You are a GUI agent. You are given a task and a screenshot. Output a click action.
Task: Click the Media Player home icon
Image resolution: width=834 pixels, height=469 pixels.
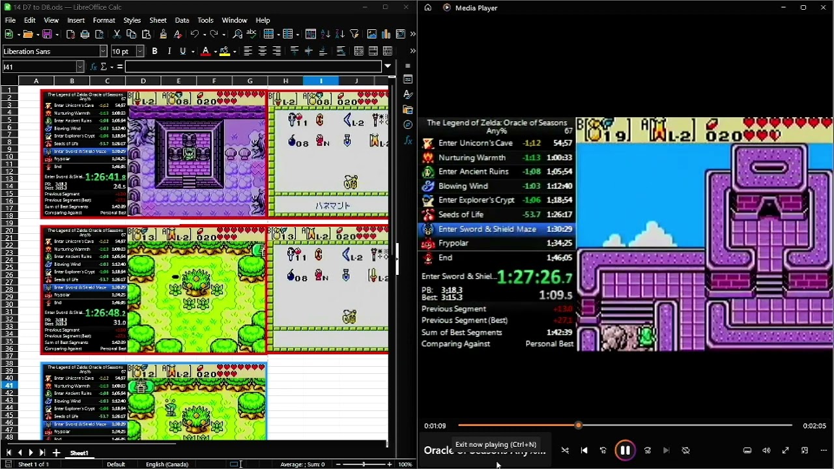(427, 8)
